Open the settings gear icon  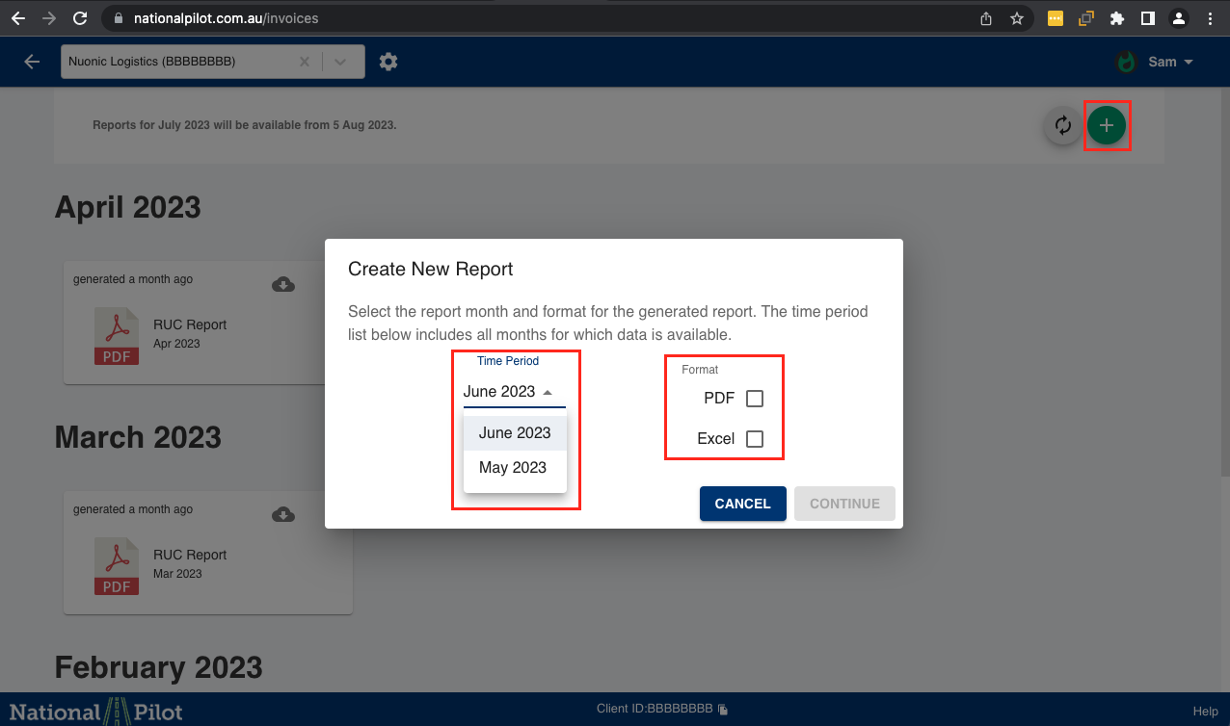point(388,62)
